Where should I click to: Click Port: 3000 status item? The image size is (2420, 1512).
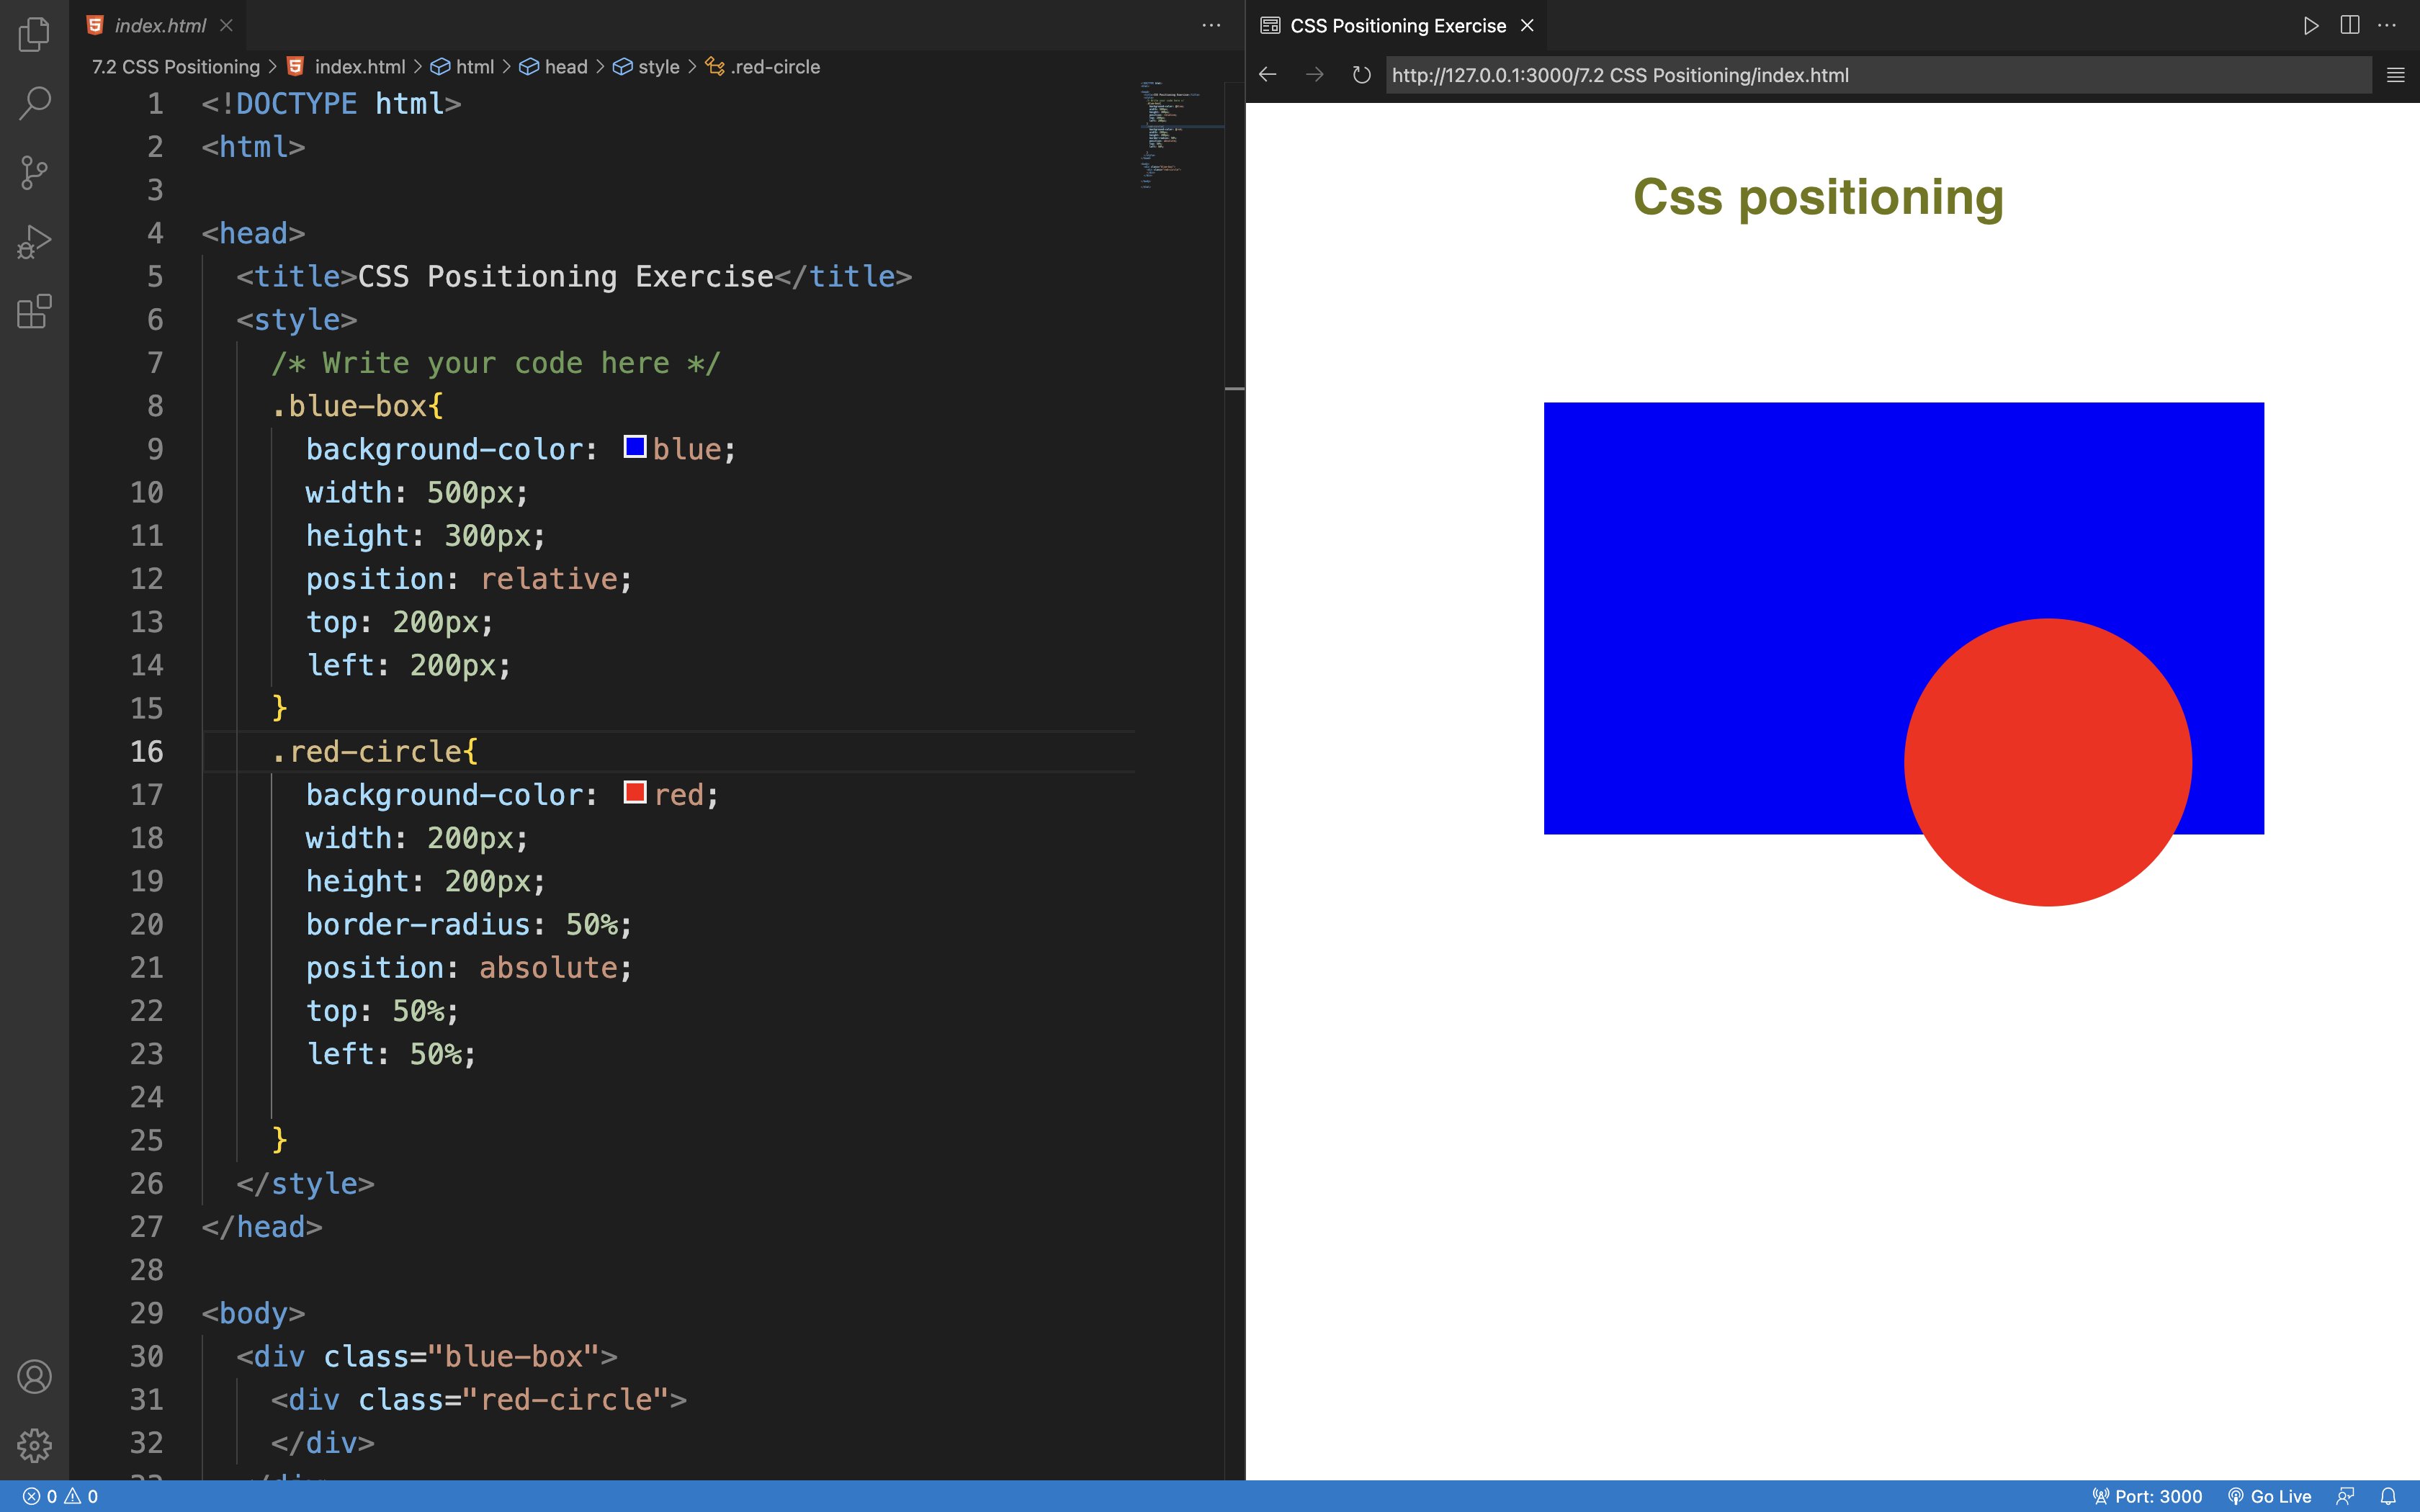pos(2147,1496)
